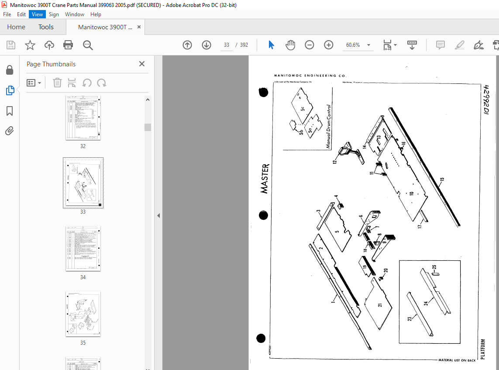Click the Find text magnifier icon
The height and width of the screenshot is (370, 499).
point(88,45)
